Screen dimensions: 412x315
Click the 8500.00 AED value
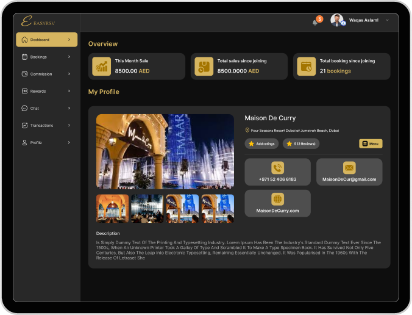point(132,71)
